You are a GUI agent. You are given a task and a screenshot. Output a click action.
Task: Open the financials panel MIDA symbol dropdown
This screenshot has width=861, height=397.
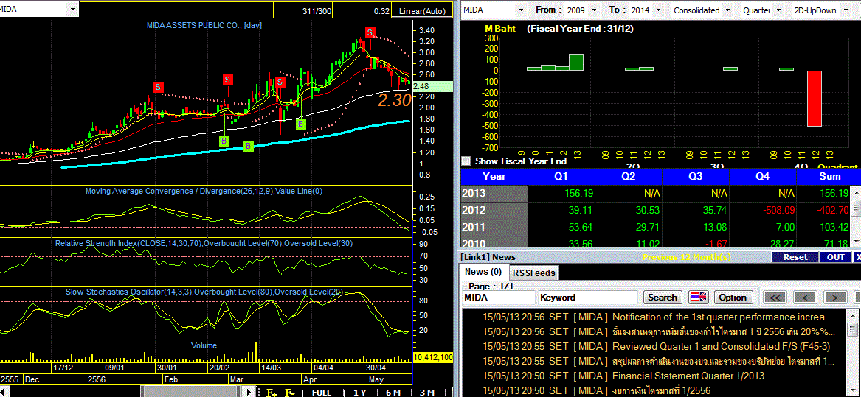[x=520, y=10]
